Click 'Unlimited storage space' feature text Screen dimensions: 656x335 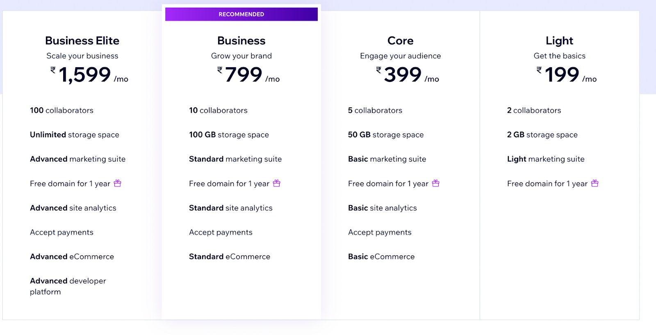75,135
